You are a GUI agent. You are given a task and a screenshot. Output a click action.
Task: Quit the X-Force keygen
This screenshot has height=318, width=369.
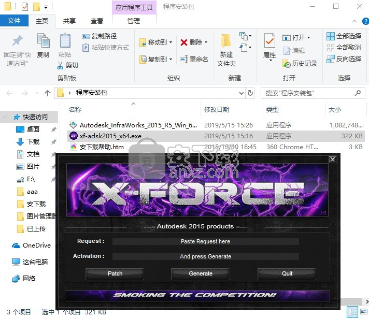pos(287,273)
